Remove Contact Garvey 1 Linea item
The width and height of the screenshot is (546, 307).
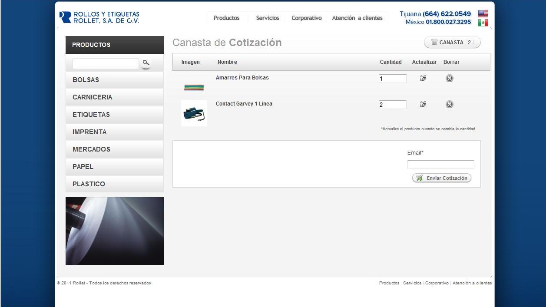(x=449, y=104)
